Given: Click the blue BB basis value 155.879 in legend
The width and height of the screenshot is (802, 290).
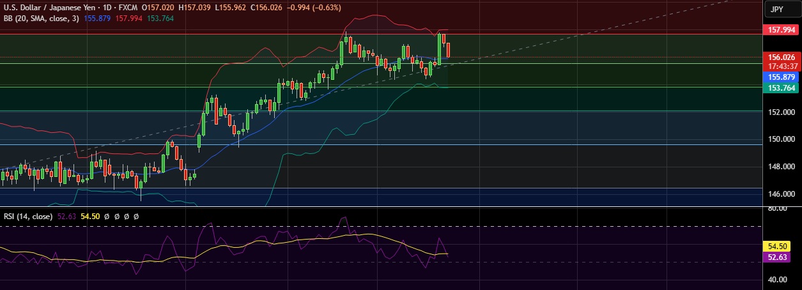Looking at the screenshot, I should coord(98,18).
